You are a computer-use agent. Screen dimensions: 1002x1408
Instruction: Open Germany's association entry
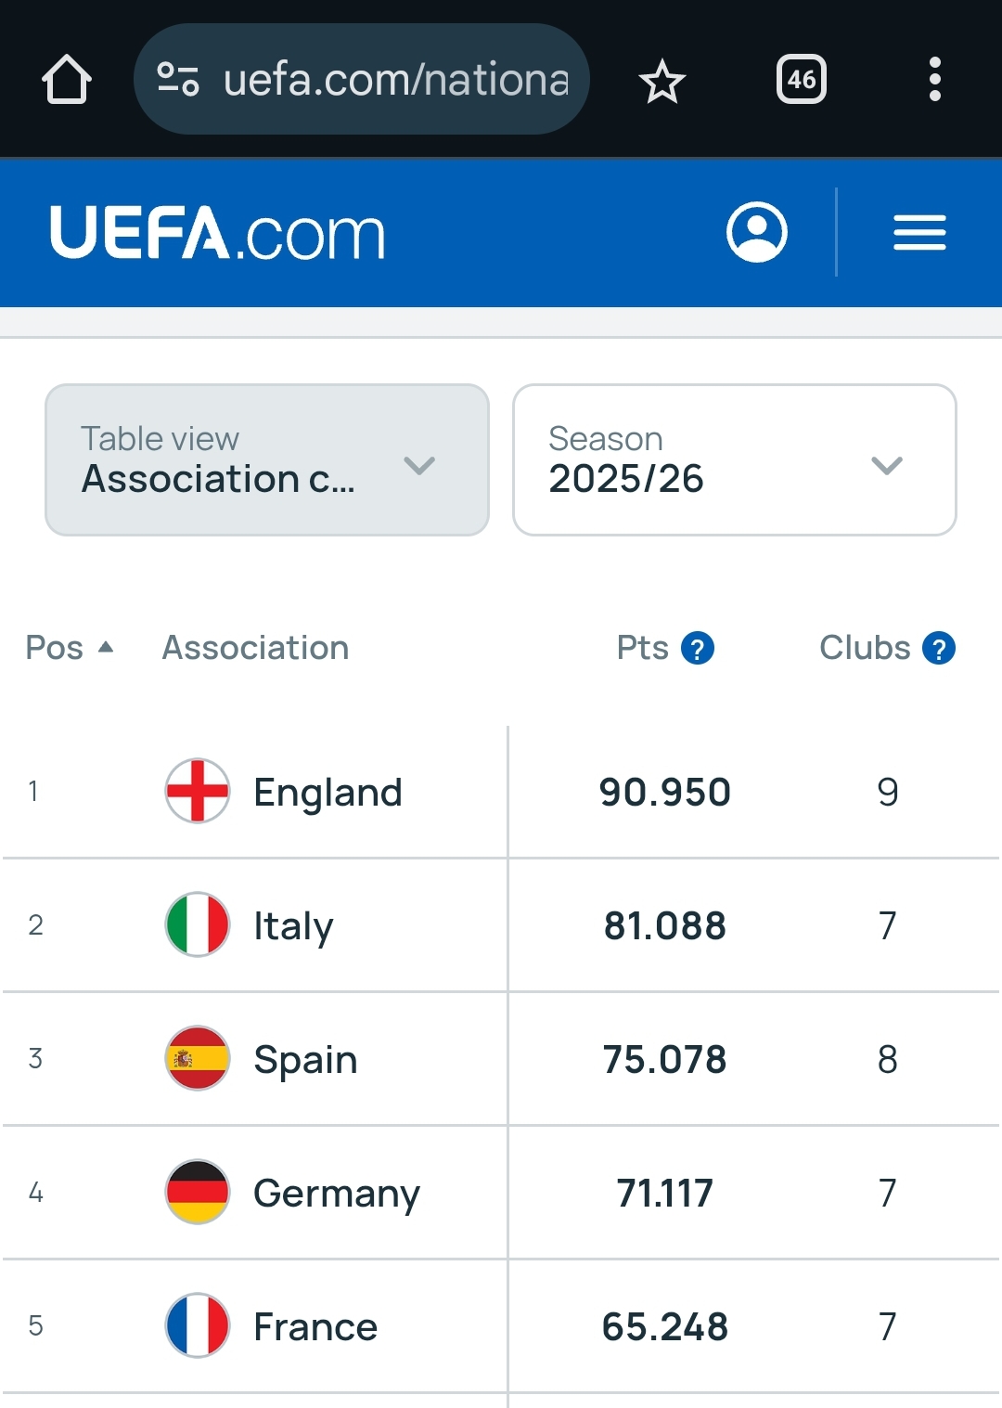(336, 1193)
